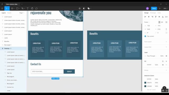Screen dimensions: 169x95
Task: Select the Desktop - 1 layer
Action: tap(13, 49)
